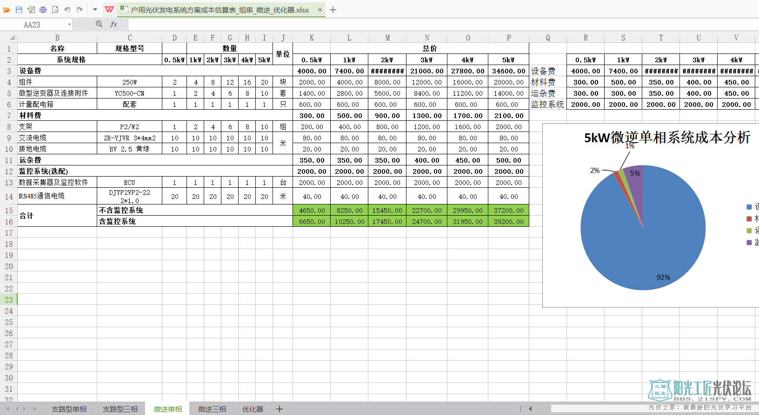
Task: Expand the quick access toolbar dropdown
Action: click(95, 10)
